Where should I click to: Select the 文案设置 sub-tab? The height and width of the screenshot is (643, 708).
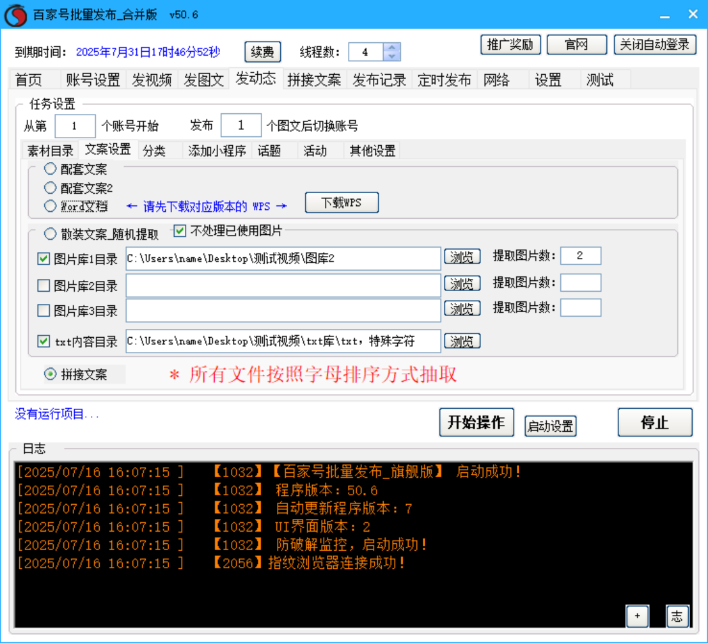[108, 149]
